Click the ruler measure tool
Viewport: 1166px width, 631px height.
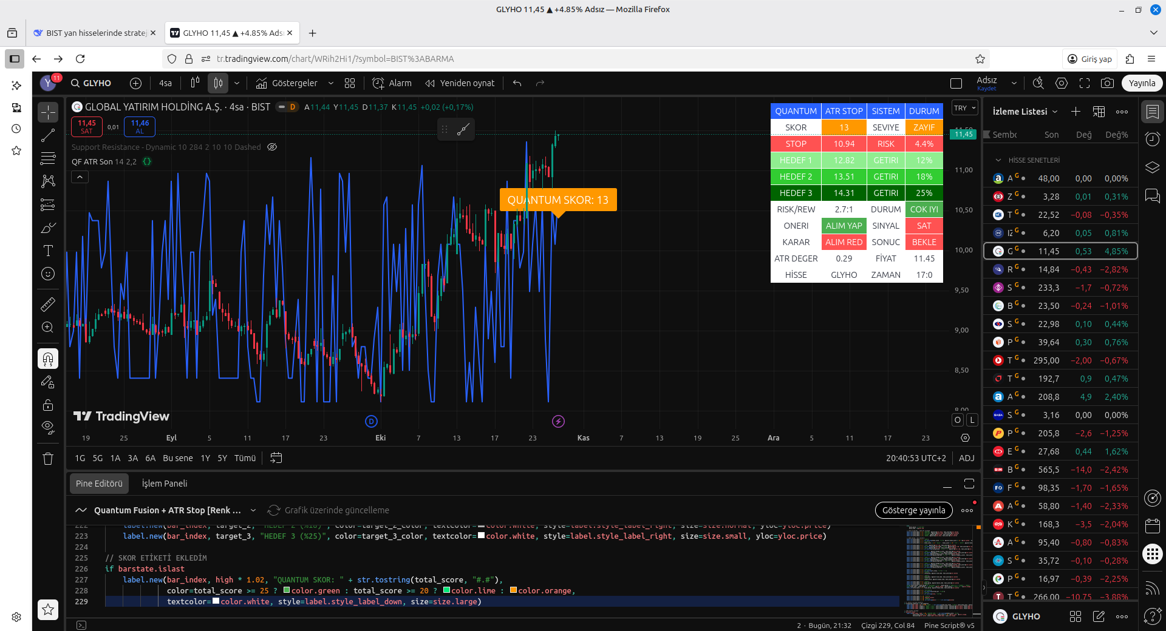click(48, 304)
